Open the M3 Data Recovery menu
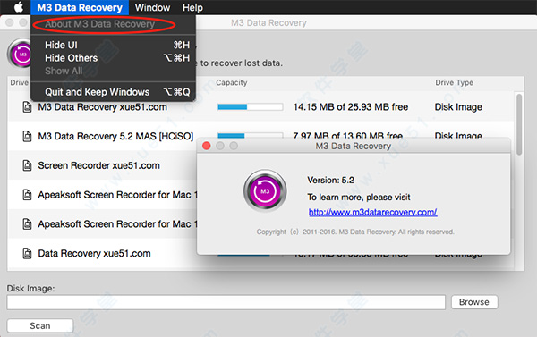This screenshot has width=537, height=337. (x=80, y=7)
